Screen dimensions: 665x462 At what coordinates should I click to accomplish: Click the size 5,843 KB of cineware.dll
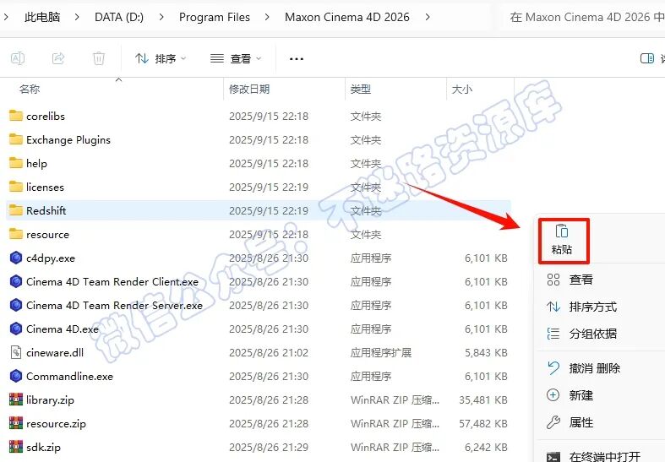(486, 353)
